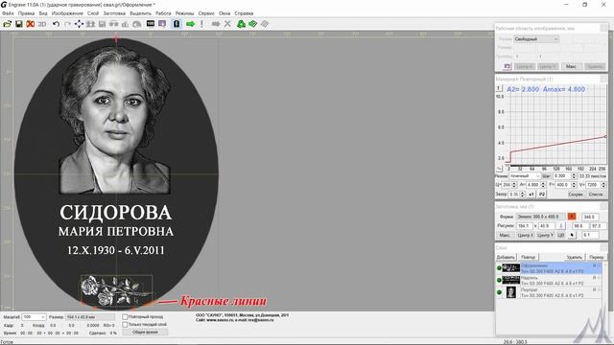Image resolution: width=614 pixels, height=345 pixels.
Task: Click the black 100 scale toolbar icon
Action: [151, 24]
